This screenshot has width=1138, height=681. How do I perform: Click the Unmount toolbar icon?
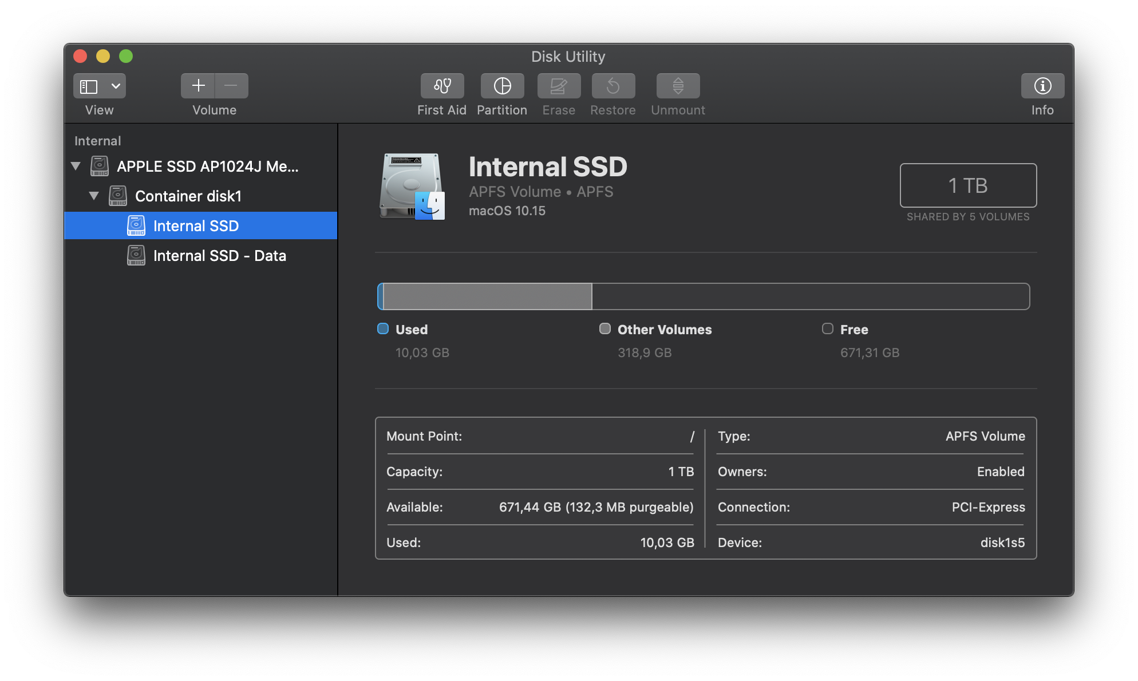point(678,86)
